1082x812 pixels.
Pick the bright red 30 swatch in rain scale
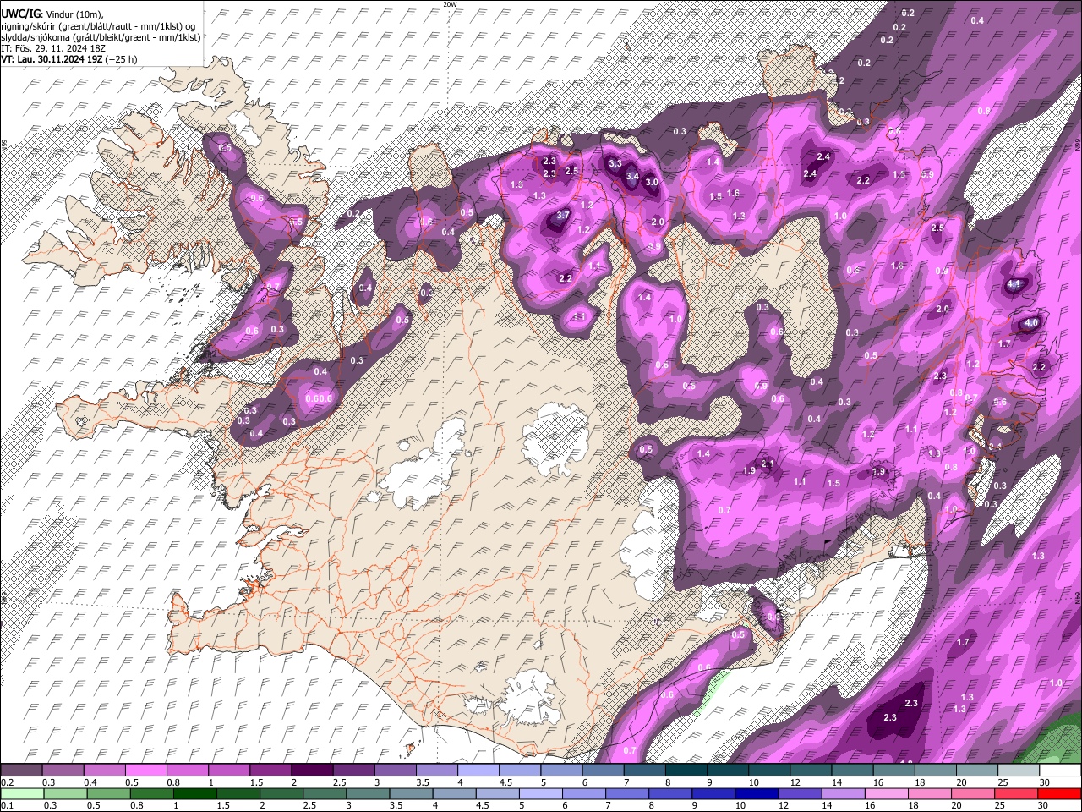[x=1060, y=793]
